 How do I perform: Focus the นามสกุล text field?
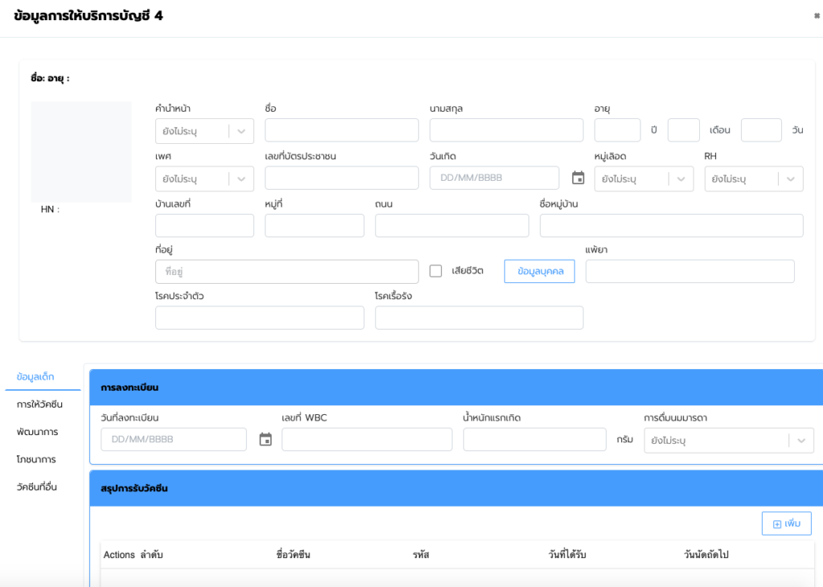tap(506, 130)
